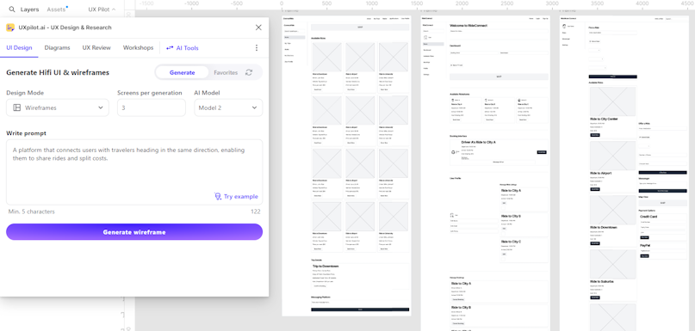This screenshot has height=331, width=695.
Task: Open the UX Review tab
Action: tap(96, 48)
